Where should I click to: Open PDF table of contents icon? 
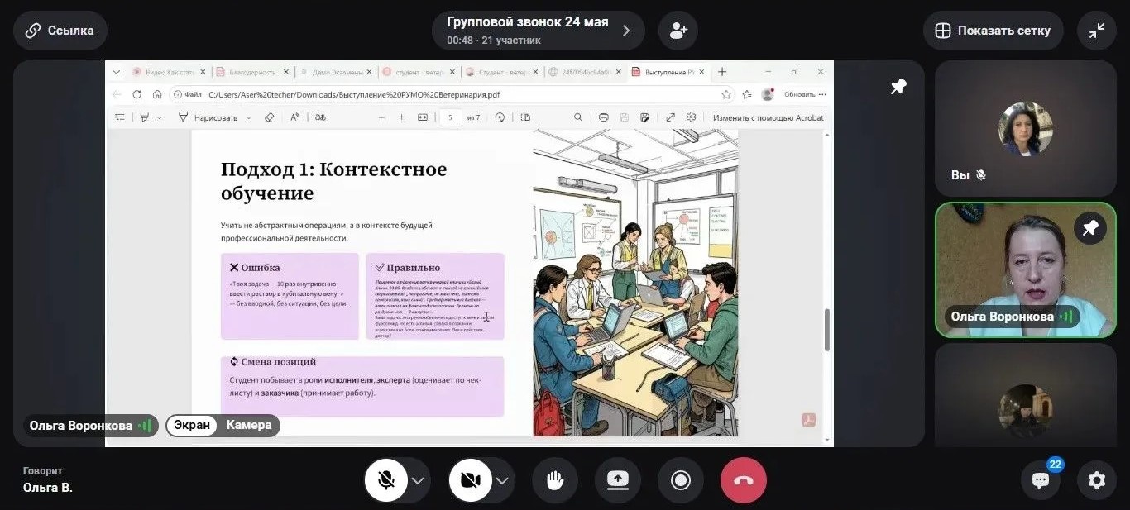(120, 117)
